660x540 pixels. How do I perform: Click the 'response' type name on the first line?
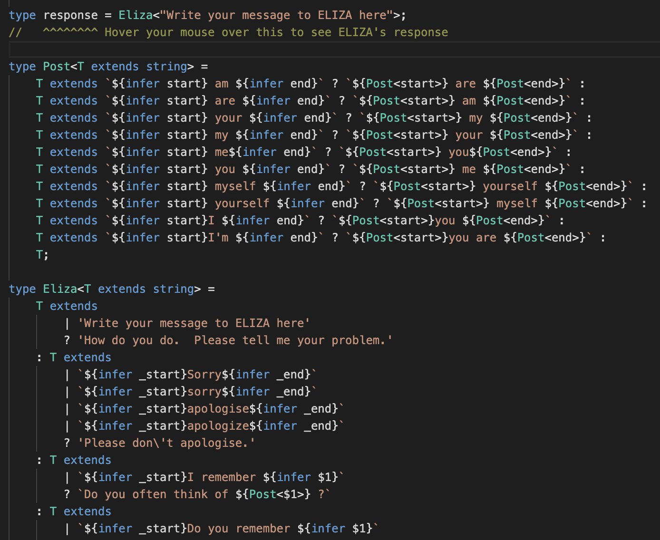tap(70, 15)
